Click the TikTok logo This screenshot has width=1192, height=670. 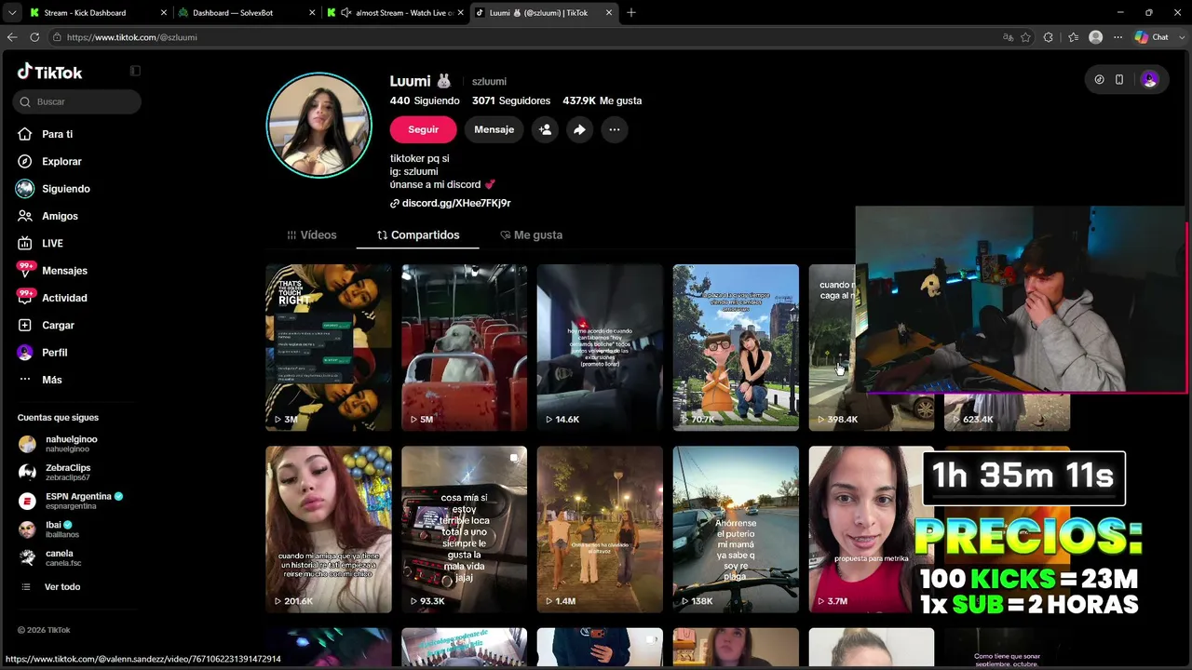[49, 72]
